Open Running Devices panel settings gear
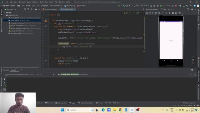Image resolution: width=200 pixels, height=113 pixels. (192, 9)
